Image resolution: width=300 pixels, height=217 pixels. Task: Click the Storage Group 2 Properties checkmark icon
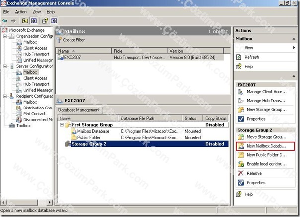tap(241, 183)
